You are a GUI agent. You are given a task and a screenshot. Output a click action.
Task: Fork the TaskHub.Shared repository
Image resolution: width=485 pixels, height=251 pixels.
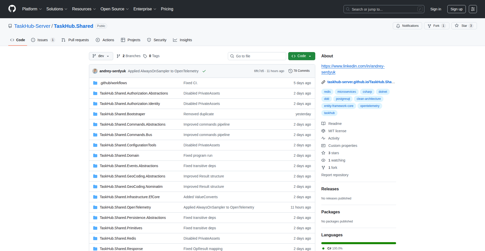click(x=436, y=26)
